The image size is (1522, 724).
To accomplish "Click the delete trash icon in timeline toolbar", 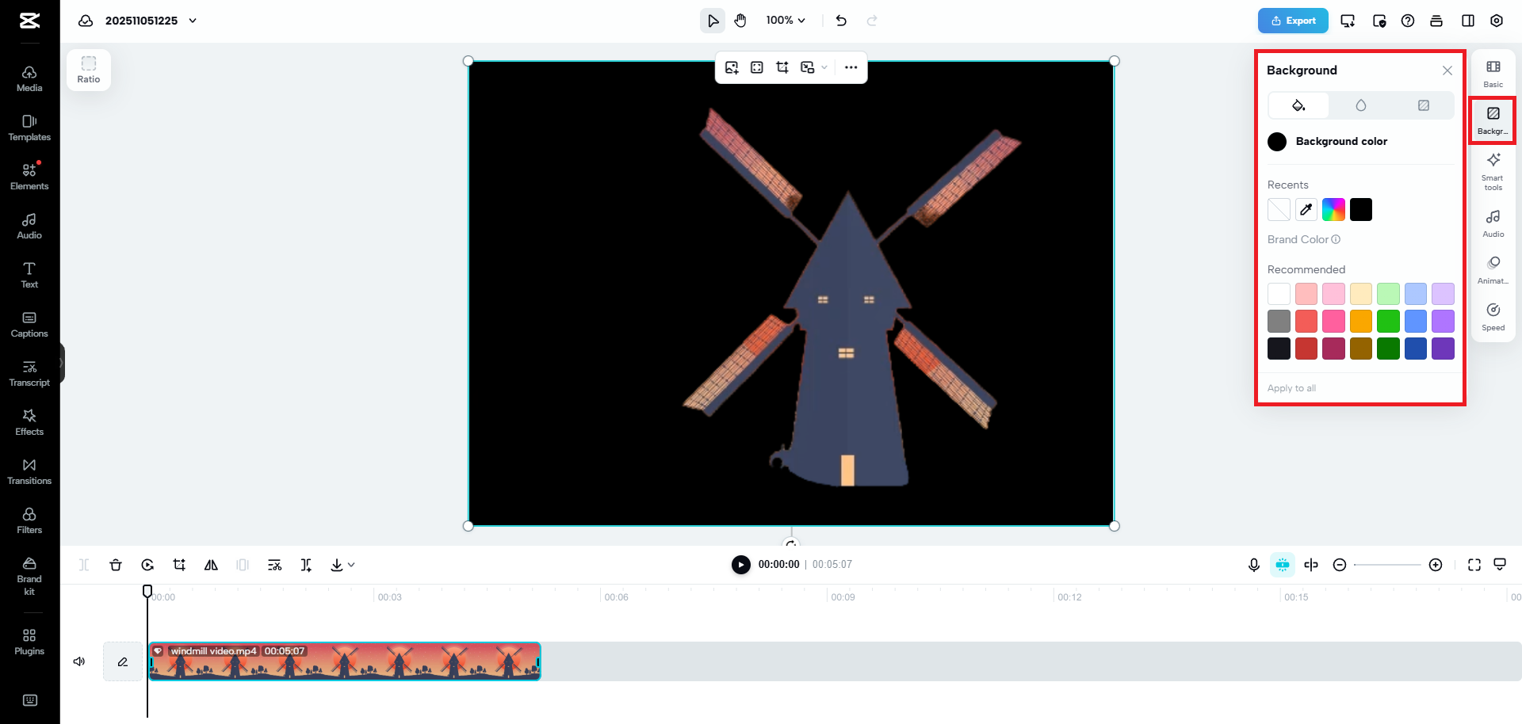I will coord(116,565).
